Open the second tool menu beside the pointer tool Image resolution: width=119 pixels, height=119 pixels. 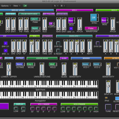coord(62,6)
